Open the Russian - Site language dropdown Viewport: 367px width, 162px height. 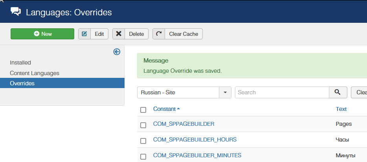[178, 92]
